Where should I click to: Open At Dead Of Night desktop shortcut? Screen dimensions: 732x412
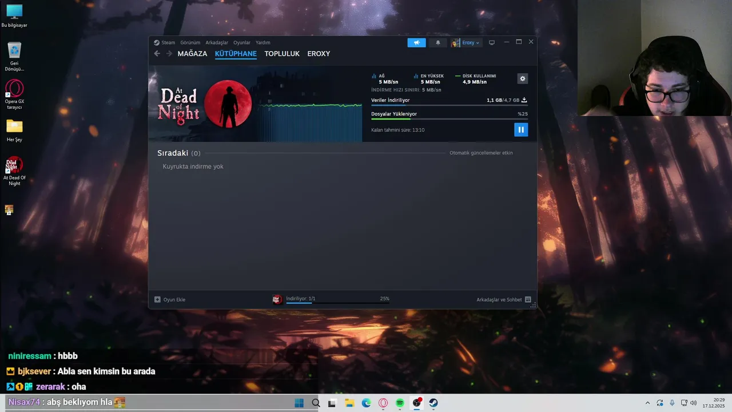pyautogui.click(x=14, y=171)
